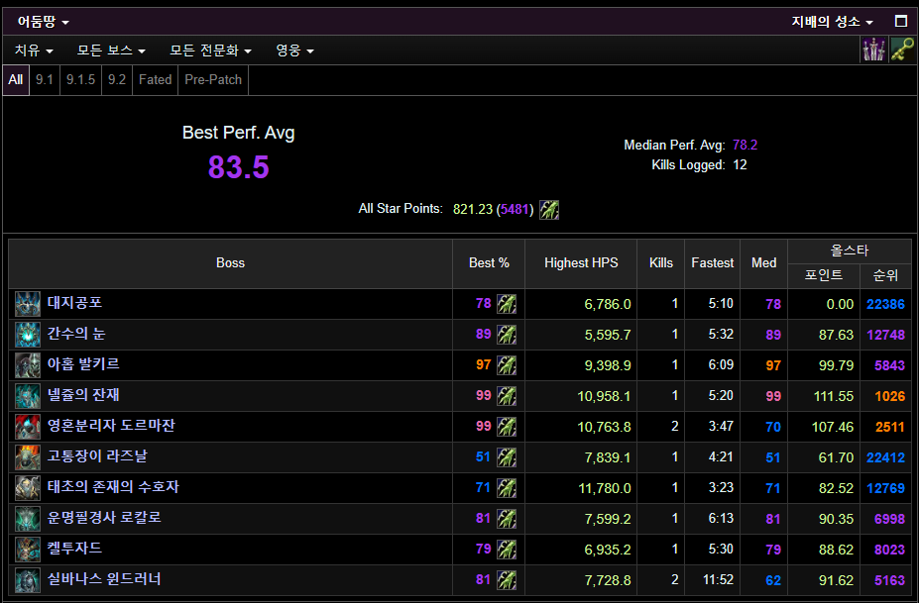Click the Boss column header

pos(230,263)
